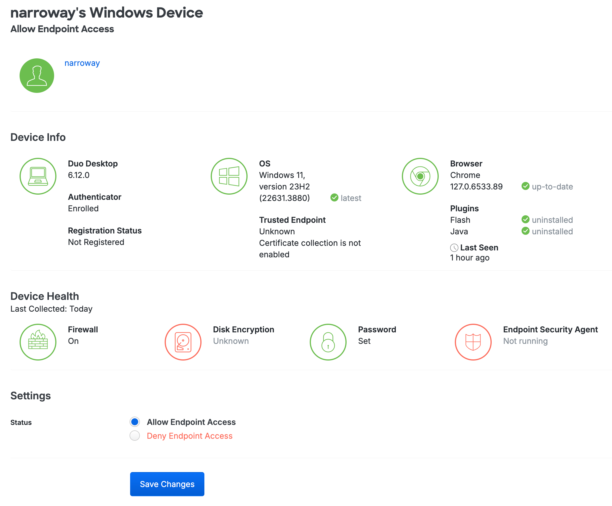Click the Disk Encryption hard drive icon
Viewport: 612px width, 506px height.
point(183,342)
